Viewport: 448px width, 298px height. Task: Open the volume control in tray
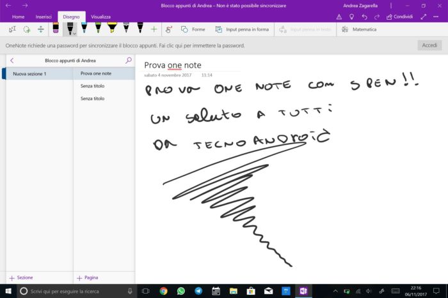click(x=369, y=291)
